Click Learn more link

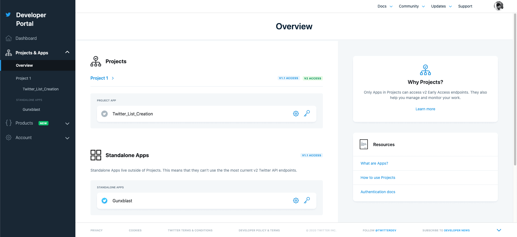click(x=425, y=109)
